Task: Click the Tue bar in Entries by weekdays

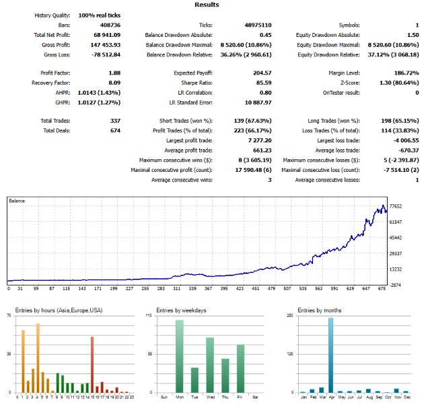Action: 194,380
